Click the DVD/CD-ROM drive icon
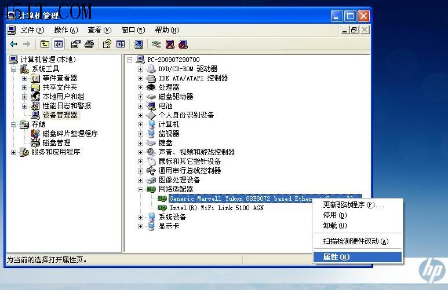 click(x=151, y=69)
